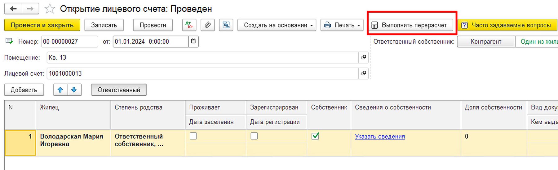Click the Дата заселения column header
This screenshot has width=558, height=170.
(216, 122)
